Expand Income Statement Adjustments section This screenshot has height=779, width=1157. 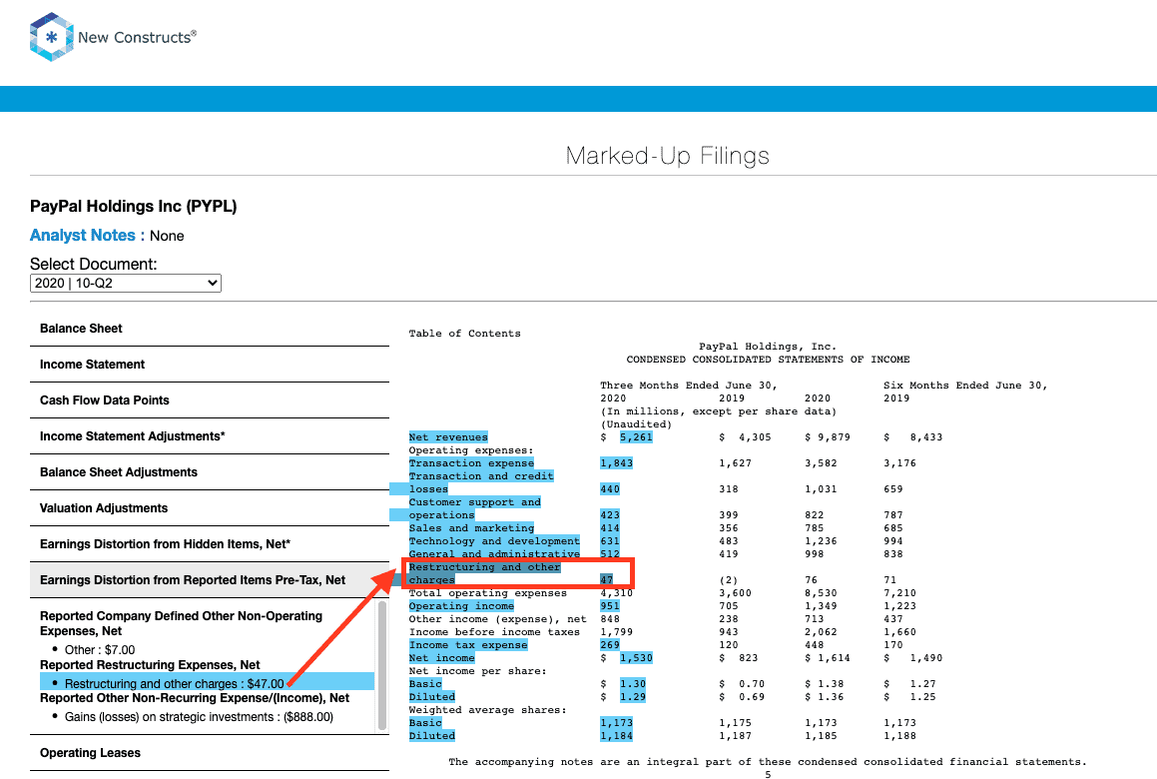pos(210,436)
